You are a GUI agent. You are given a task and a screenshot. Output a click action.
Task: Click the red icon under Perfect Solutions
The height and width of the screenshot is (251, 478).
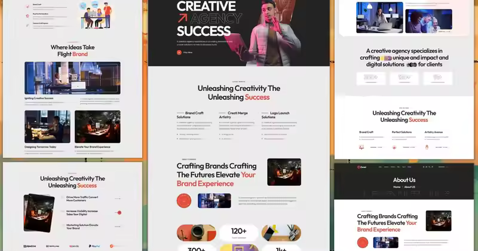394,147
